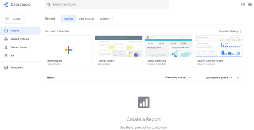
Task: Click the colorful plus icon in Create
Action: (x=7, y=19)
